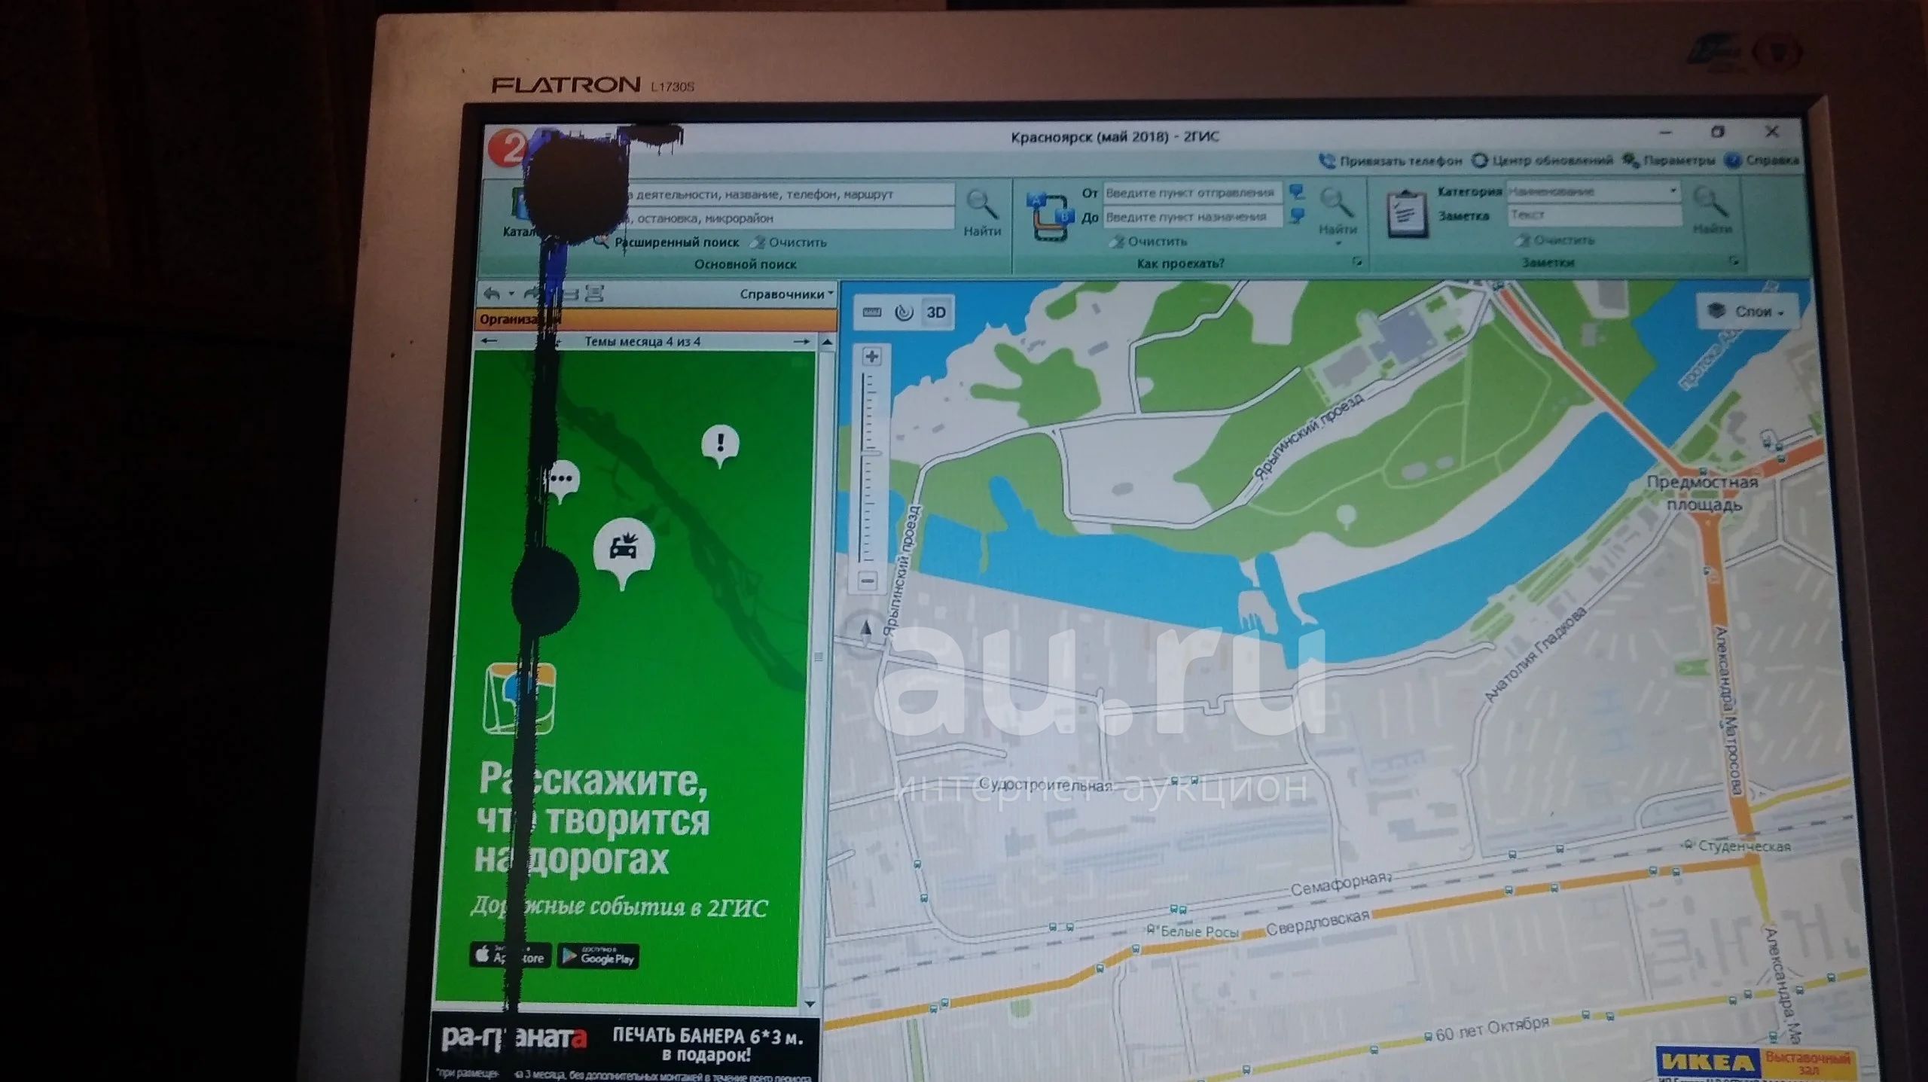This screenshot has width=1928, height=1082.
Task: Click the Судостроительная street label
Action: pyautogui.click(x=1045, y=785)
